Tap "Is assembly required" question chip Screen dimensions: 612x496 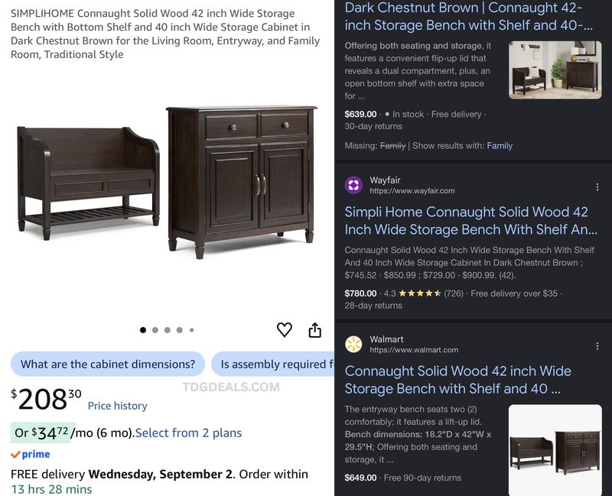coord(273,365)
